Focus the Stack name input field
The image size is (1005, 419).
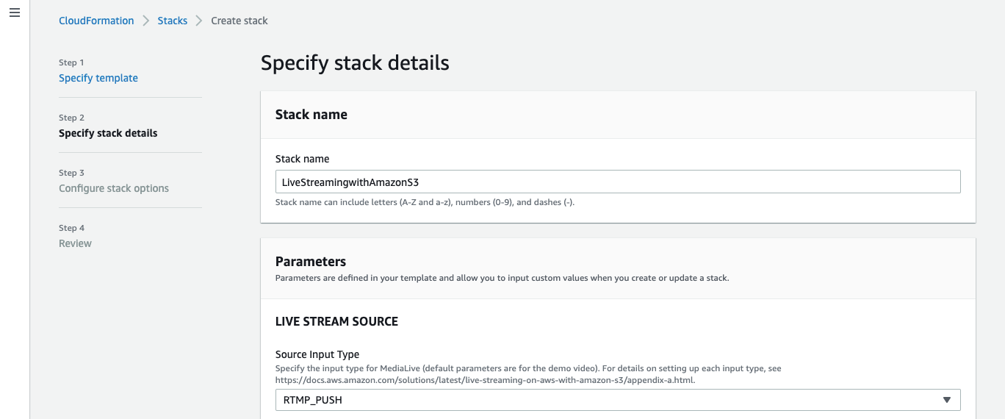click(x=618, y=182)
